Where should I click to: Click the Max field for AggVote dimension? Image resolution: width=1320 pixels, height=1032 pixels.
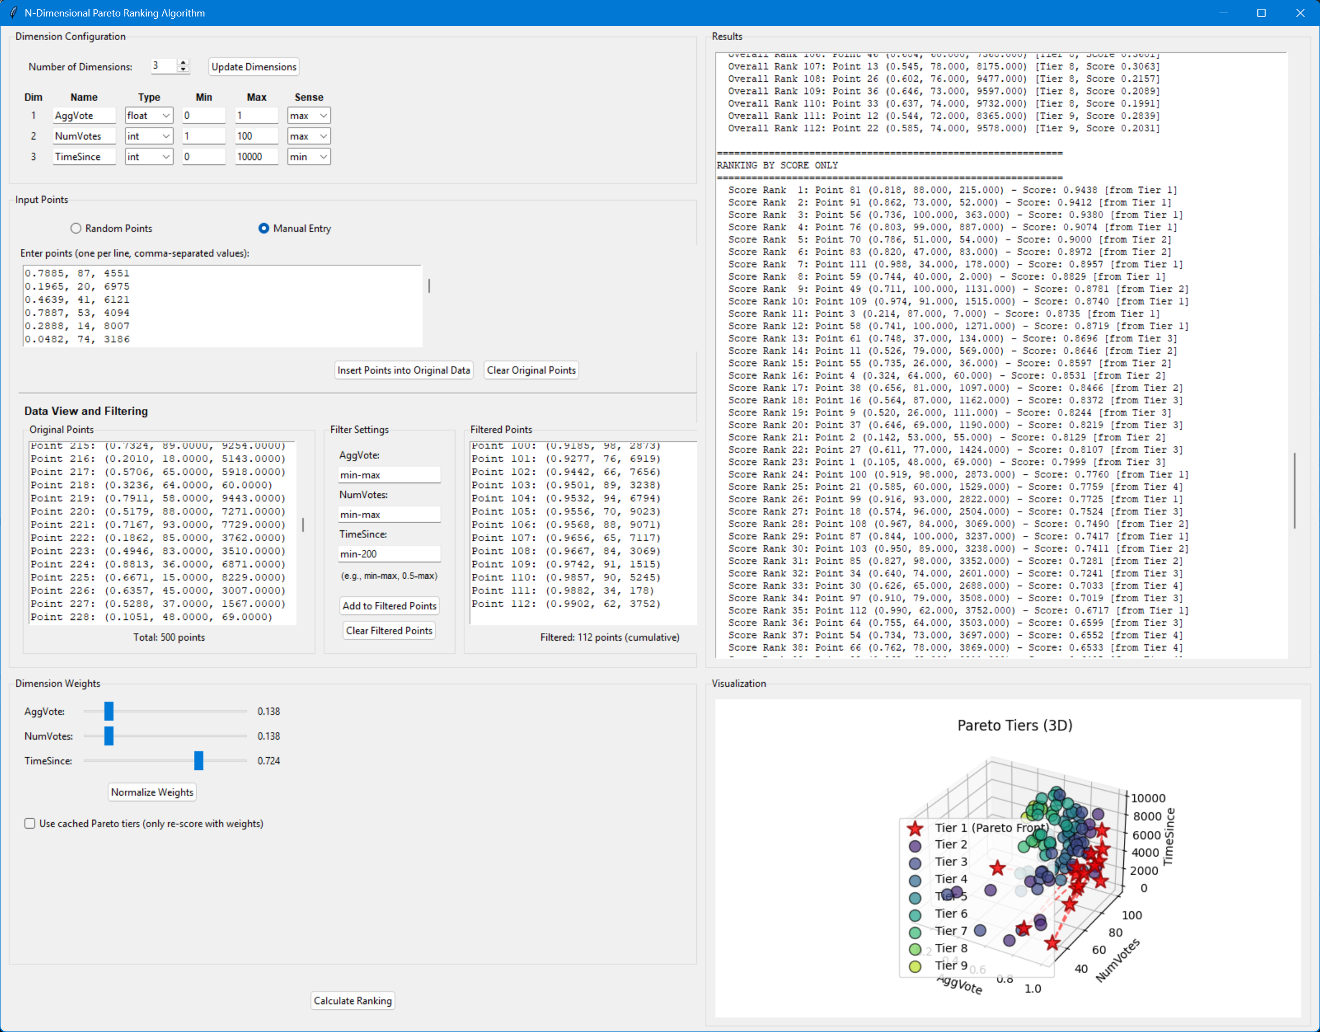[256, 115]
